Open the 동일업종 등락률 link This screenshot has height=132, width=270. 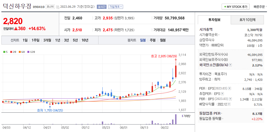pyautogui.click(x=211, y=118)
